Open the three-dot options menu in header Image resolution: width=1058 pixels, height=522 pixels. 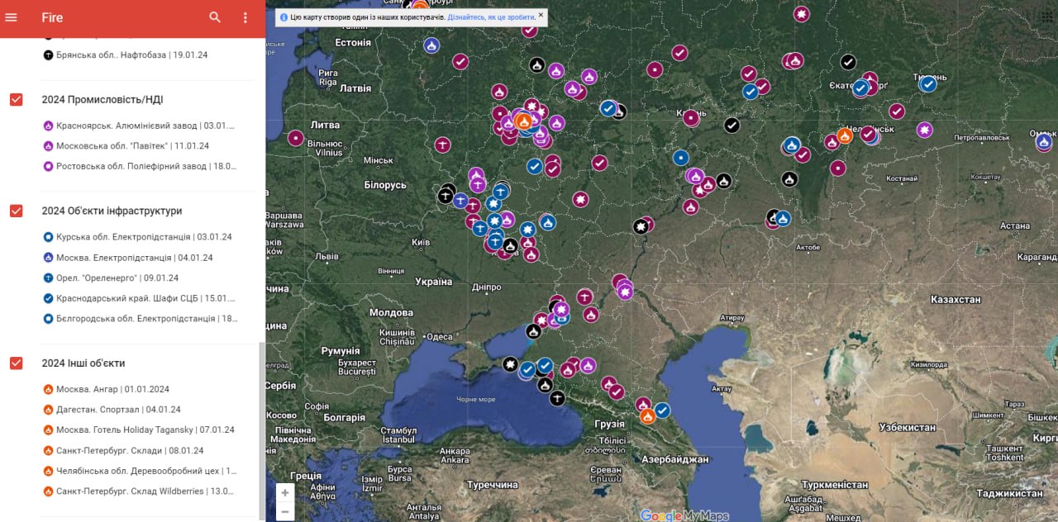click(x=245, y=17)
